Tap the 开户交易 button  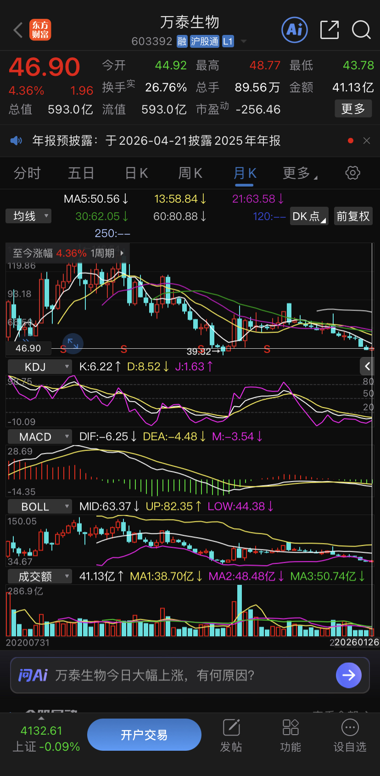(x=144, y=735)
